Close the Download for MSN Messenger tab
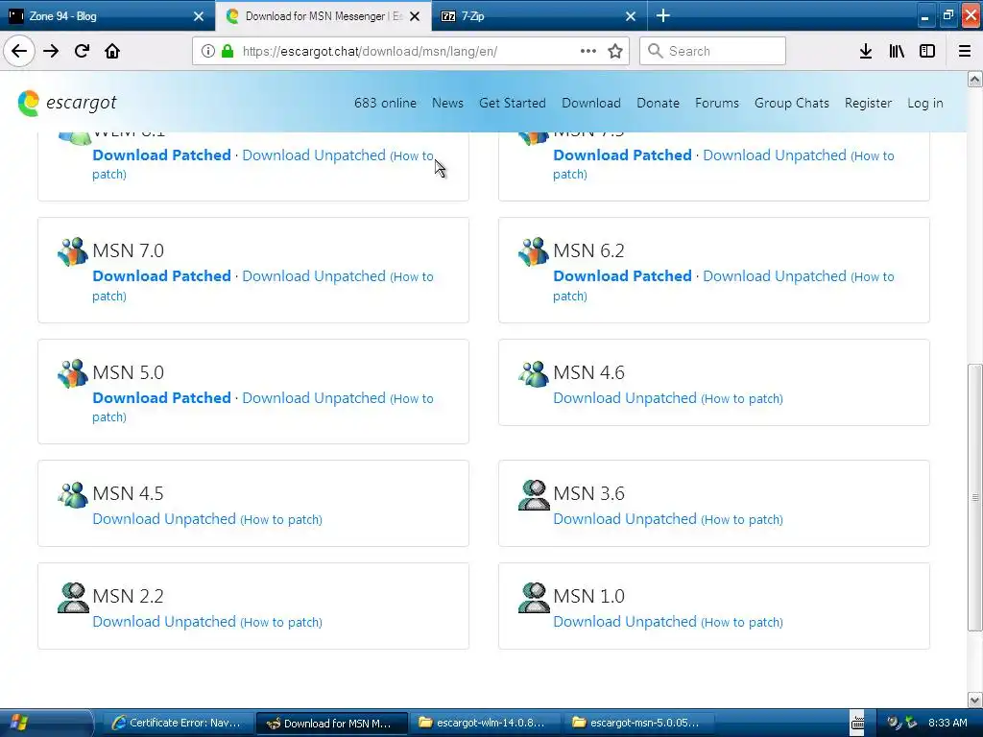This screenshot has width=983, height=737. click(x=415, y=16)
